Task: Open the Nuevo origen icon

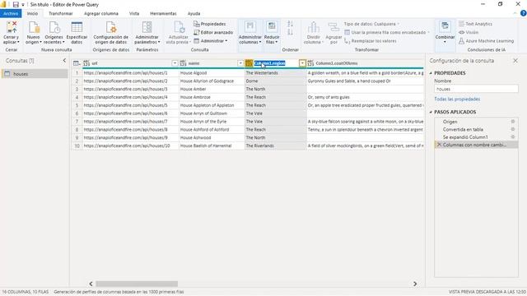Action: 34,27
